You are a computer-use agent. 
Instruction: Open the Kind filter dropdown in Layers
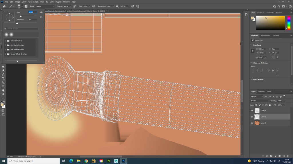(257, 97)
